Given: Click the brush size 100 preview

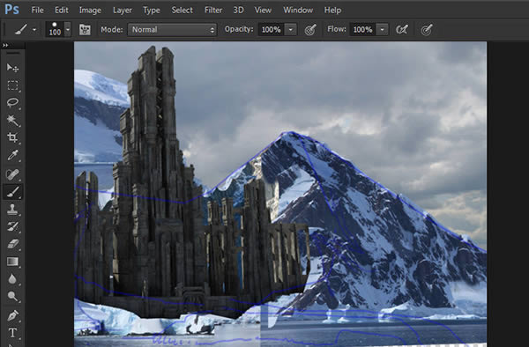Looking at the screenshot, I should [x=55, y=29].
